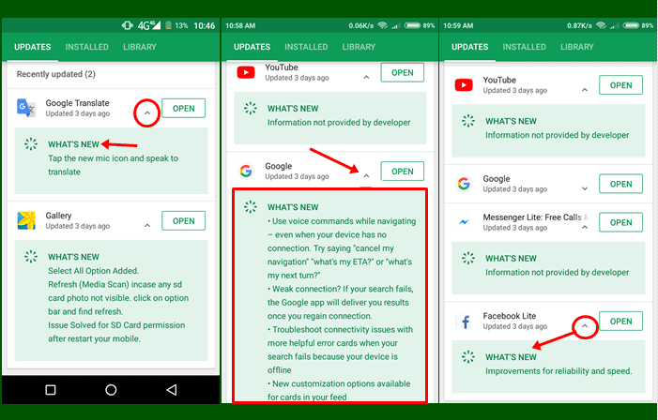The image size is (658, 420).
Task: Tap the Gallery app icon
Action: pyautogui.click(x=26, y=221)
